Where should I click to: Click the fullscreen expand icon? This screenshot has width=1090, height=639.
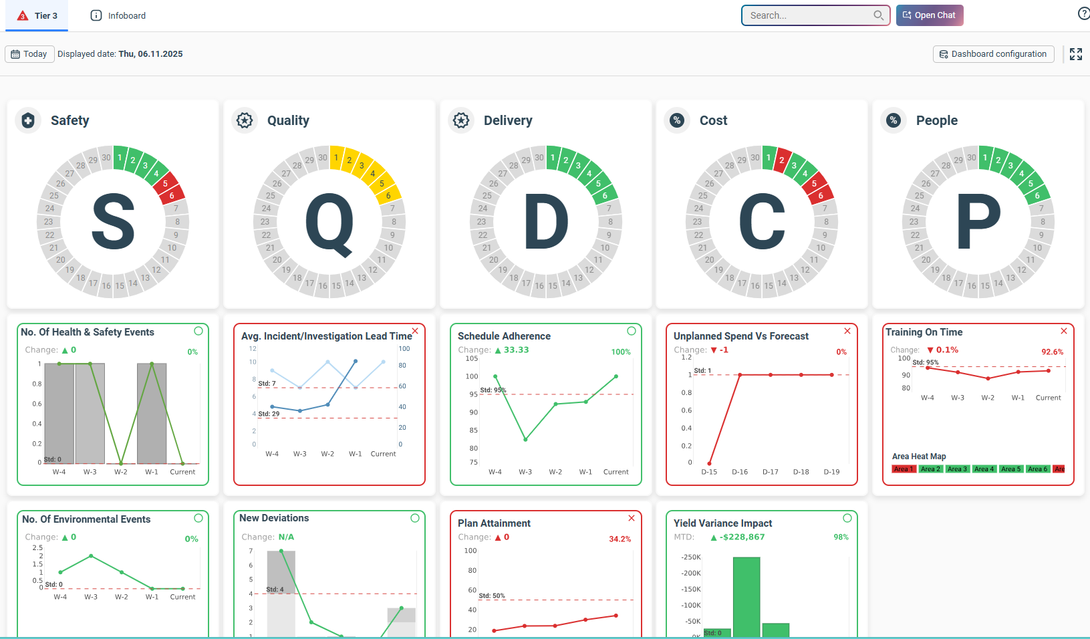(1076, 54)
